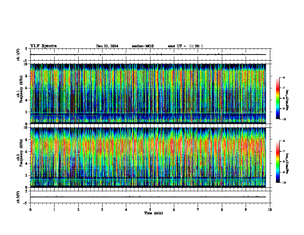
Task: Click the ch.3 waveform trace panel
Action: pos(150,197)
